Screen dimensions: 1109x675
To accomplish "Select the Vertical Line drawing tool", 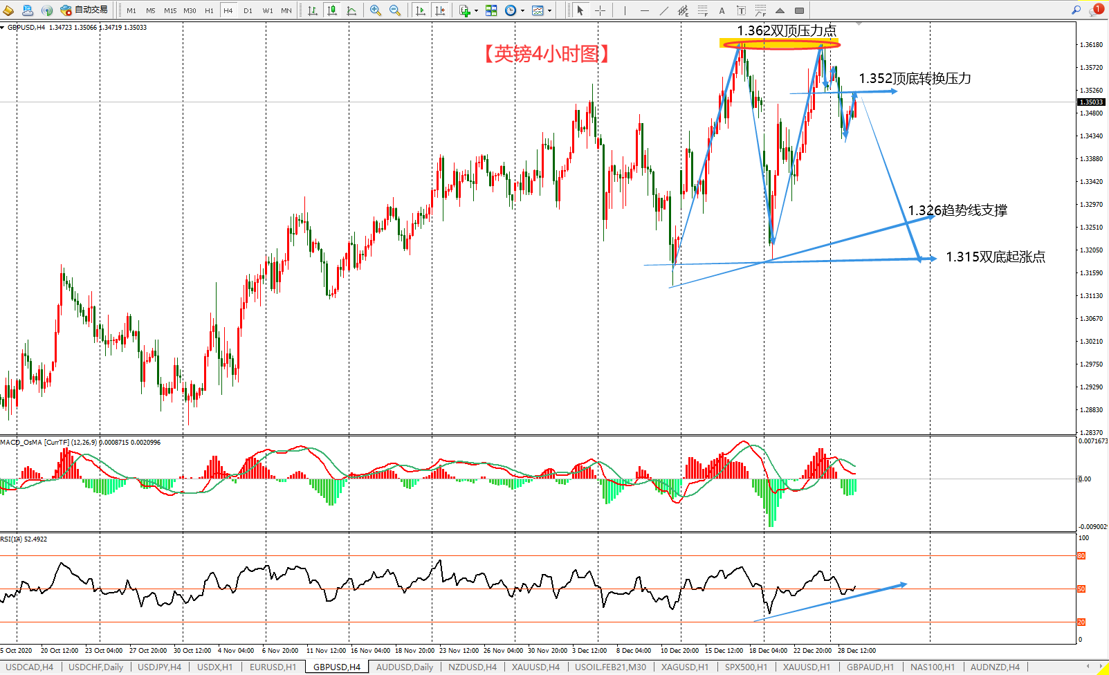I will 624,10.
